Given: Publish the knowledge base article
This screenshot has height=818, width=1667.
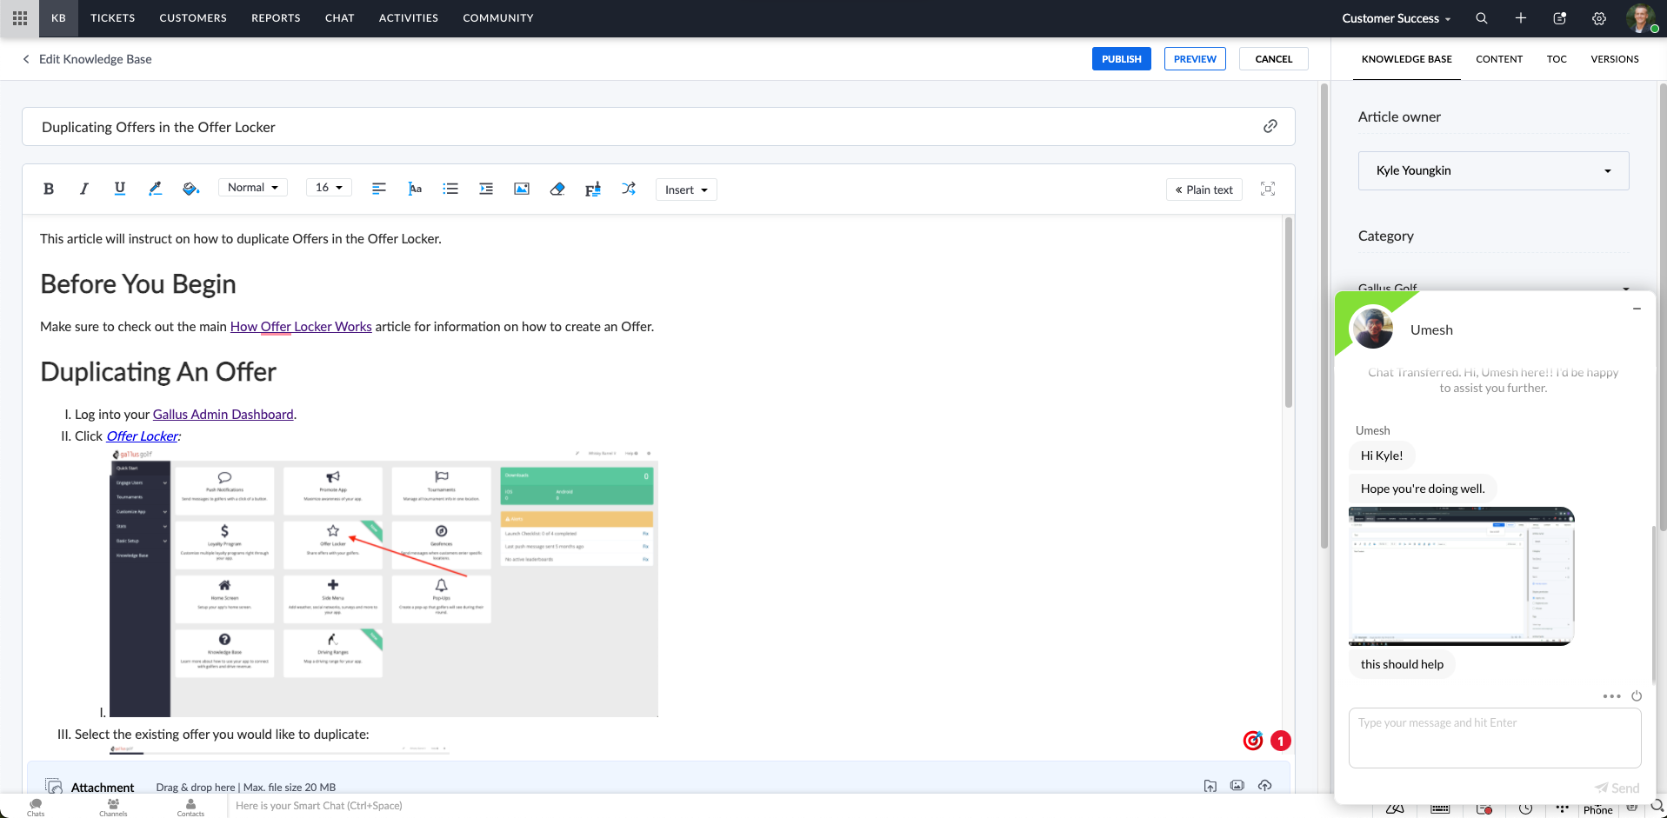Looking at the screenshot, I should pos(1122,59).
